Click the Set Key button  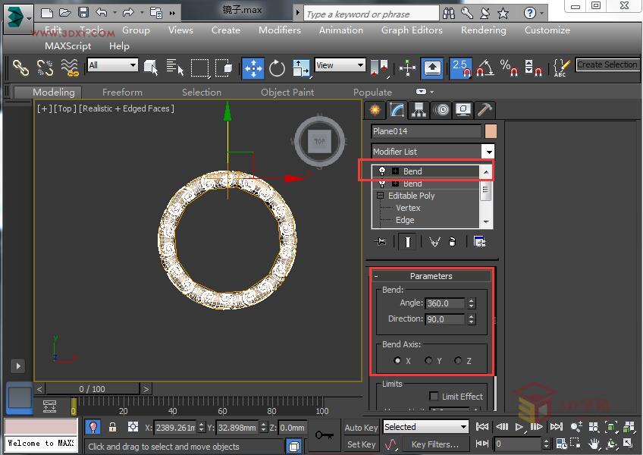click(x=361, y=444)
